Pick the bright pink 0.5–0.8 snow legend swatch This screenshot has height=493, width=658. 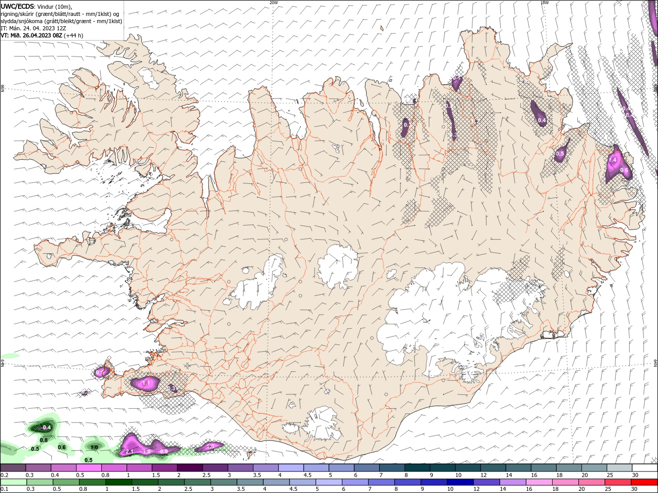pos(89,468)
